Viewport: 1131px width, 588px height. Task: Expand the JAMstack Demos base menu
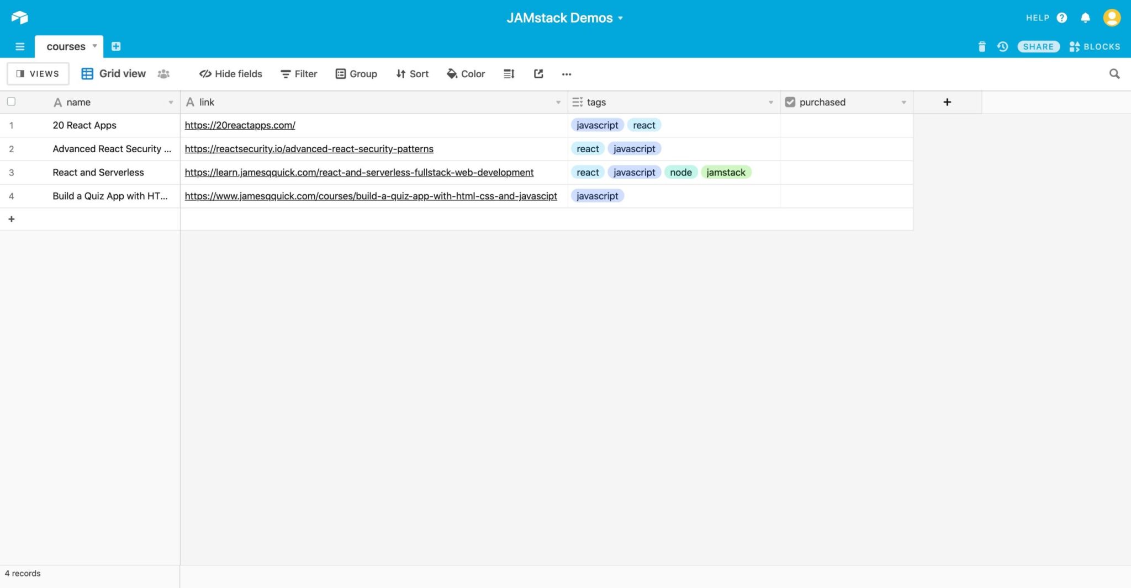click(621, 18)
